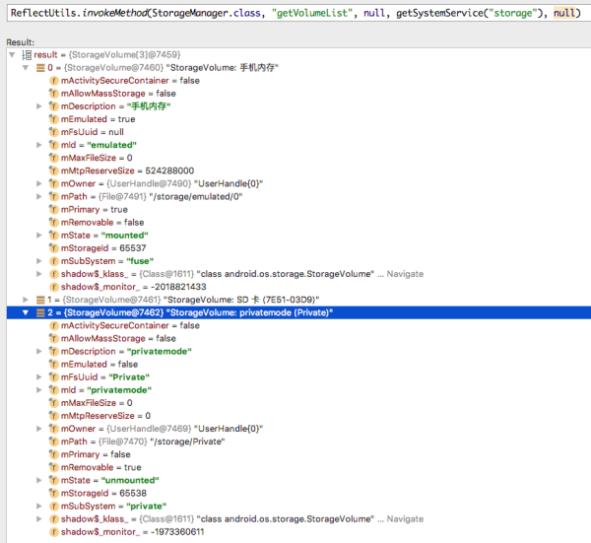Click the object icon of element 0

point(40,68)
